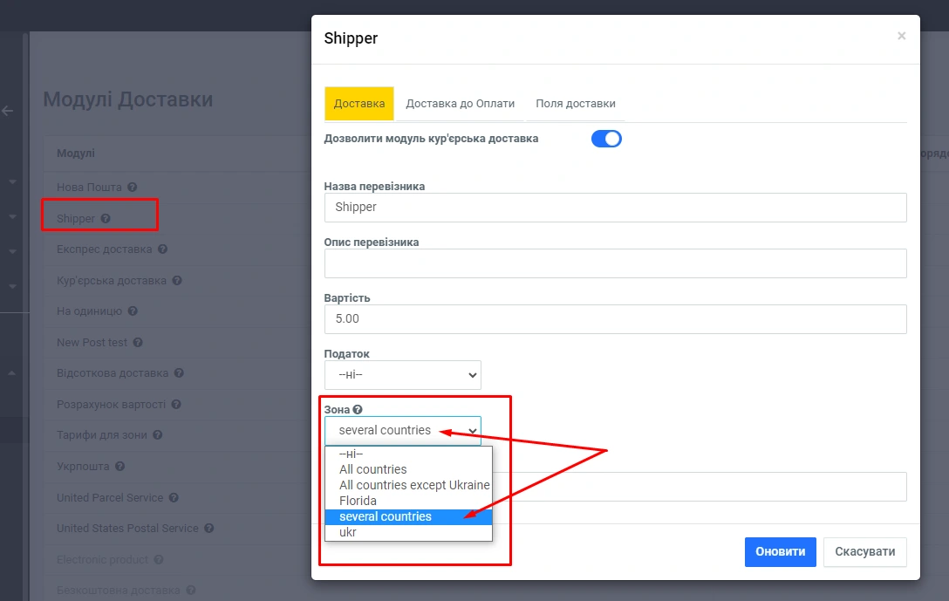Viewport: 949px width, 601px height.
Task: Select 'All countries except Ukraine' zone option
Action: pos(414,485)
